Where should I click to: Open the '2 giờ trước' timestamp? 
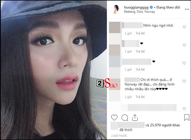(119, 136)
